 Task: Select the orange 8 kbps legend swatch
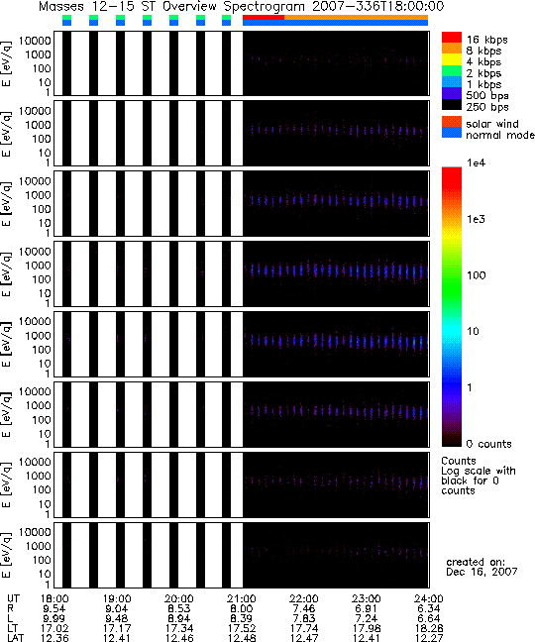pyautogui.click(x=452, y=49)
